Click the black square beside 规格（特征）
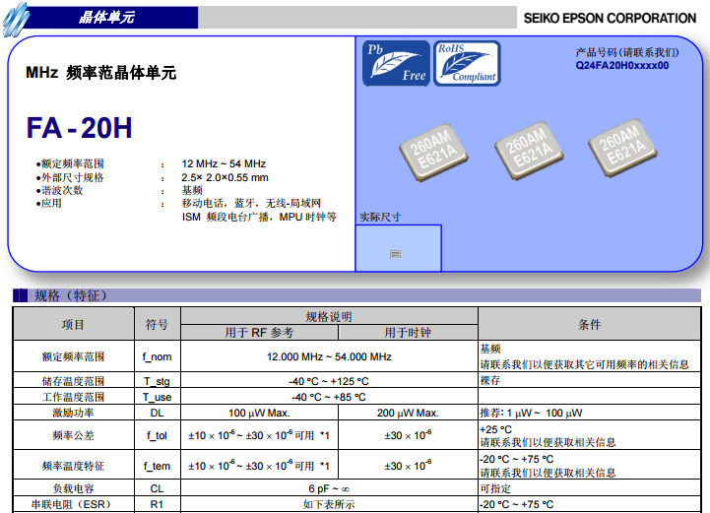The width and height of the screenshot is (710, 513). click(x=20, y=295)
